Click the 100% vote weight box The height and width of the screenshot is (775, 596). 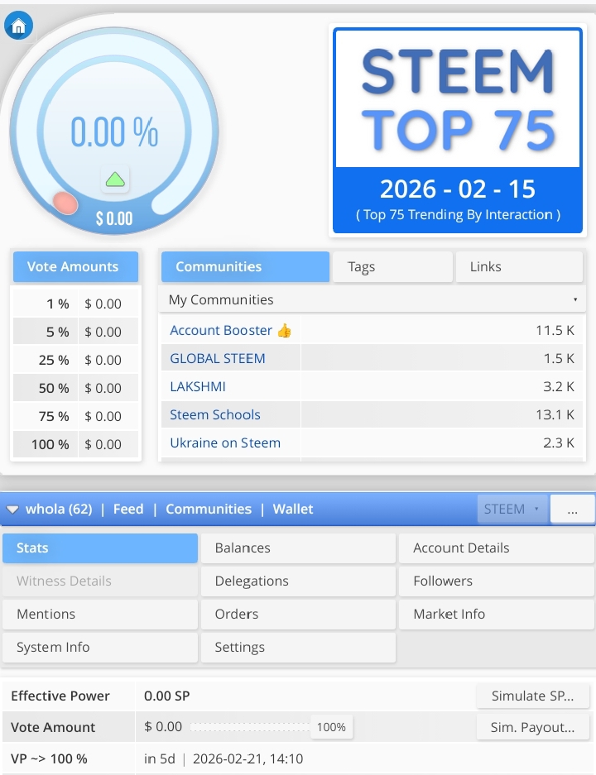[331, 727]
